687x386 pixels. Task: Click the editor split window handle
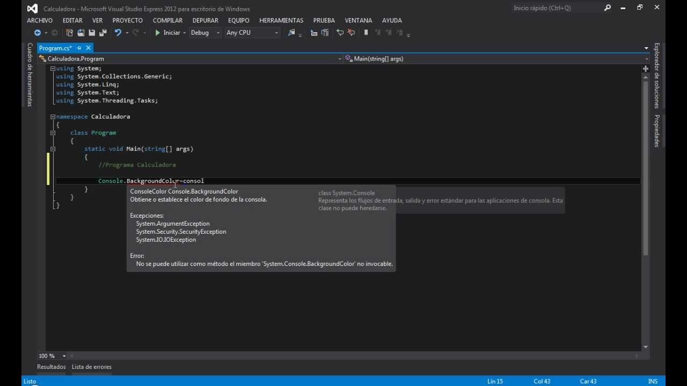[646, 69]
